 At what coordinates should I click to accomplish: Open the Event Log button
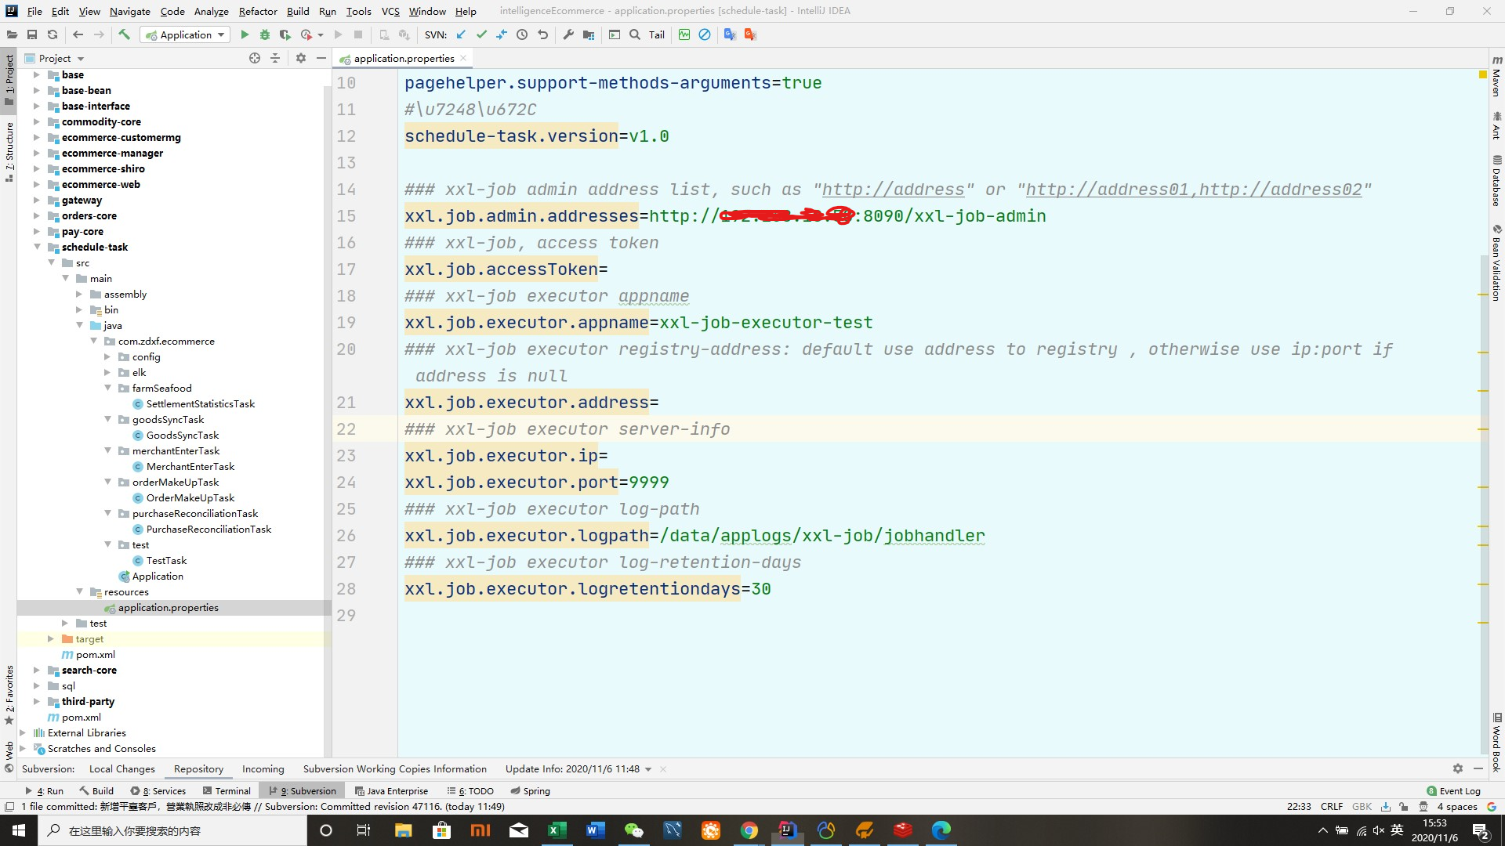1453,791
